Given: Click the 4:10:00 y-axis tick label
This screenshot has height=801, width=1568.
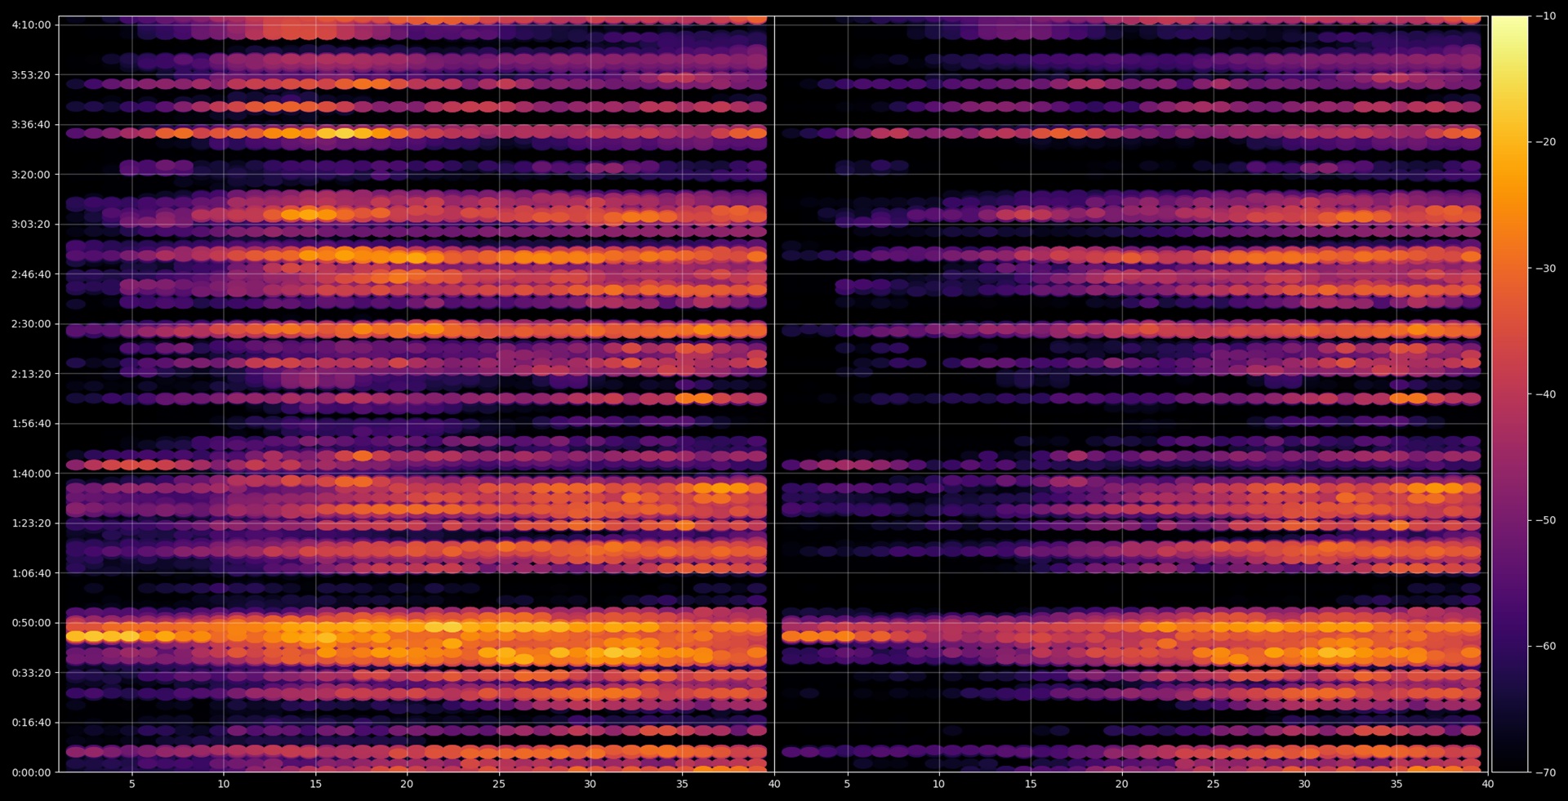Looking at the screenshot, I should point(31,25).
